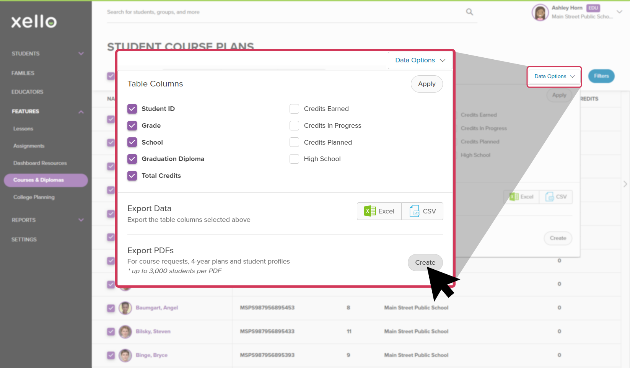Open Assignments under Features

coord(29,146)
